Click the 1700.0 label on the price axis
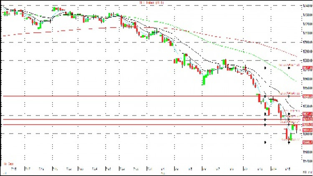Viewport: 313px width, 176px height. pyautogui.click(x=308, y=42)
